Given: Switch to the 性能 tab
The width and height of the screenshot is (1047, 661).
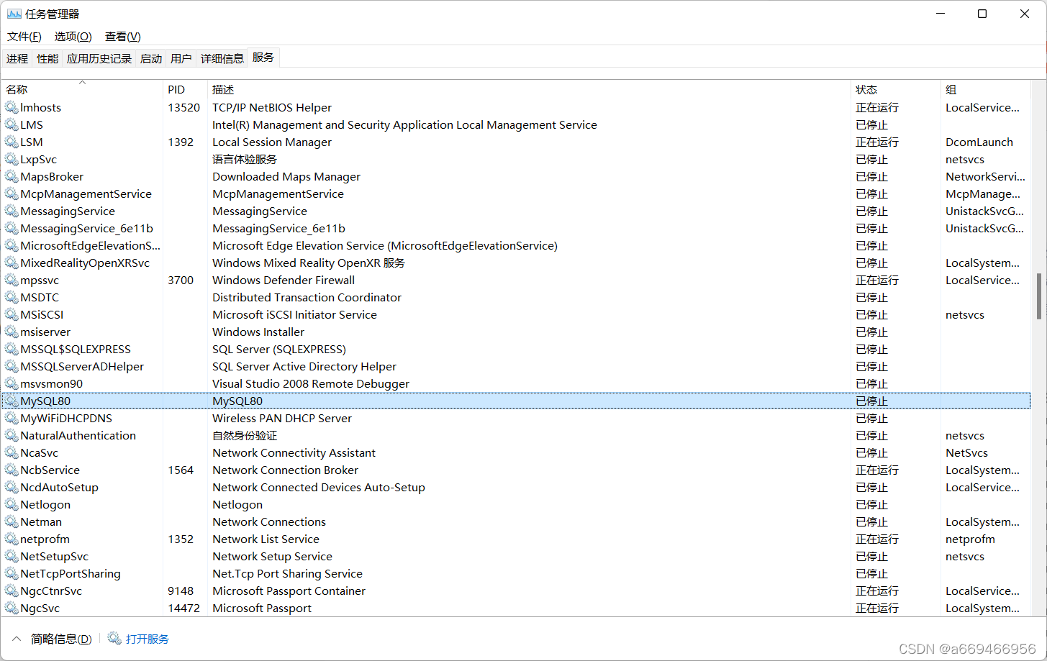Looking at the screenshot, I should pyautogui.click(x=47, y=59).
